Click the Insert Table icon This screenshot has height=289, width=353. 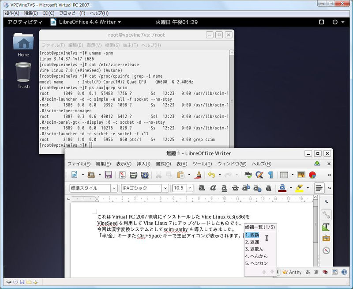(284, 175)
